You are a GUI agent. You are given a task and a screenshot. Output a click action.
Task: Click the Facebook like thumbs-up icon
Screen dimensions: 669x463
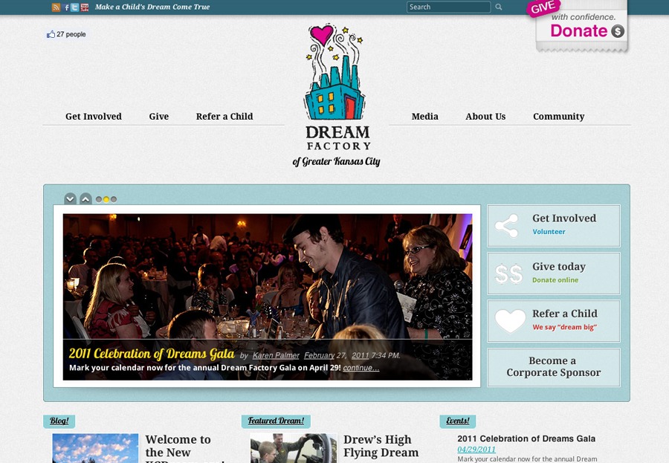pos(51,34)
